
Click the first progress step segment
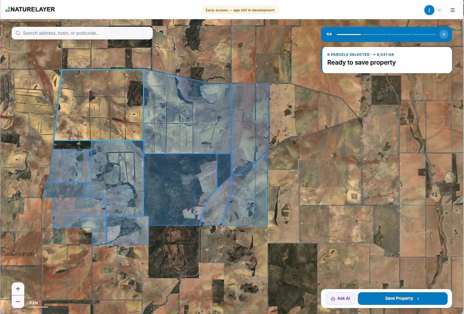[349, 34]
